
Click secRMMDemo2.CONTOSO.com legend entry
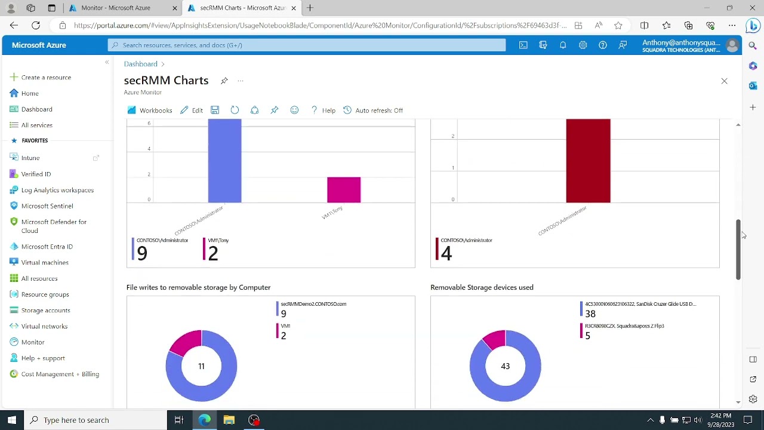click(x=311, y=309)
